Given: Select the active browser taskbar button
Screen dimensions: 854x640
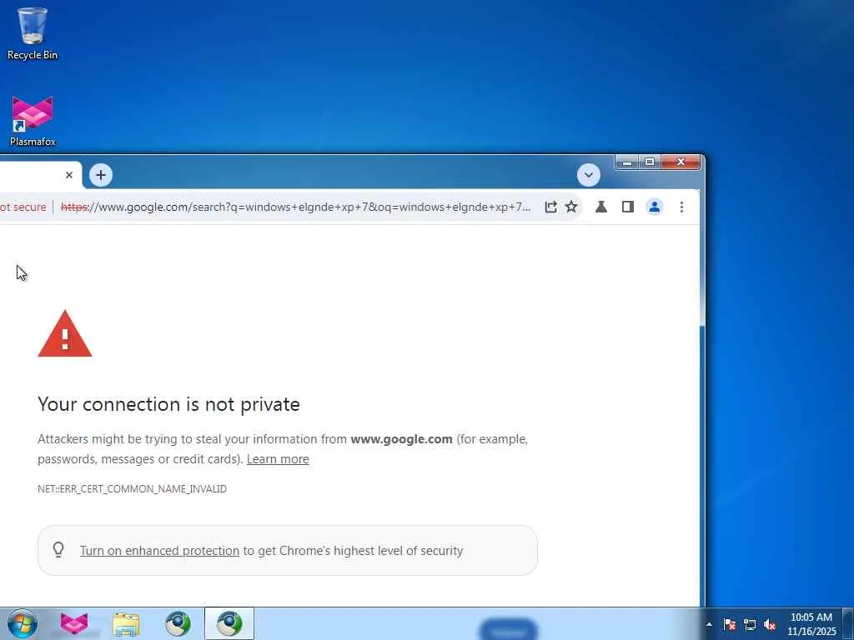Looking at the screenshot, I should [x=229, y=623].
